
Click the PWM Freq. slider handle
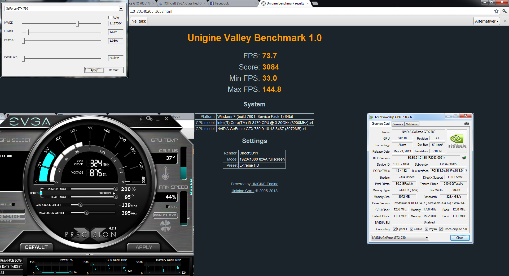tap(23, 58)
